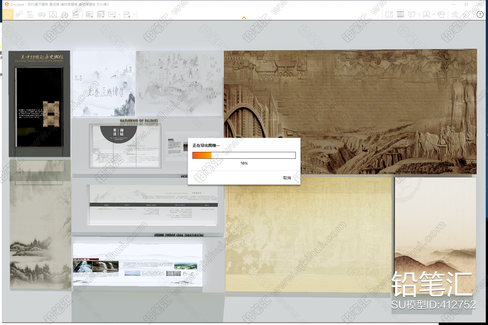Viewport: 488px width, 325px height.
Task: Click the 先秦原始儒学 ink painting panel
Action: pyautogui.click(x=104, y=84)
